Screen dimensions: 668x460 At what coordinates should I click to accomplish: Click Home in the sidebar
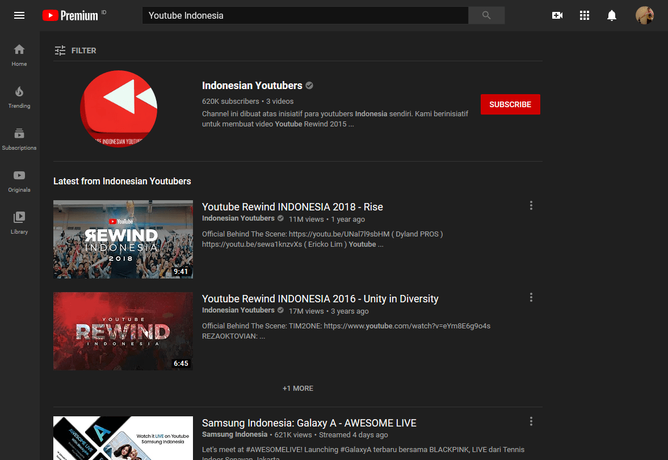pyautogui.click(x=19, y=56)
